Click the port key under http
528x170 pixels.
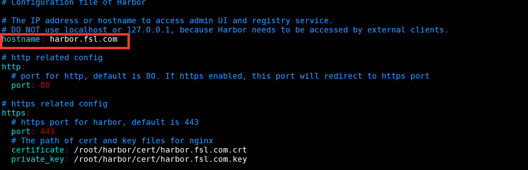[x=21, y=85]
